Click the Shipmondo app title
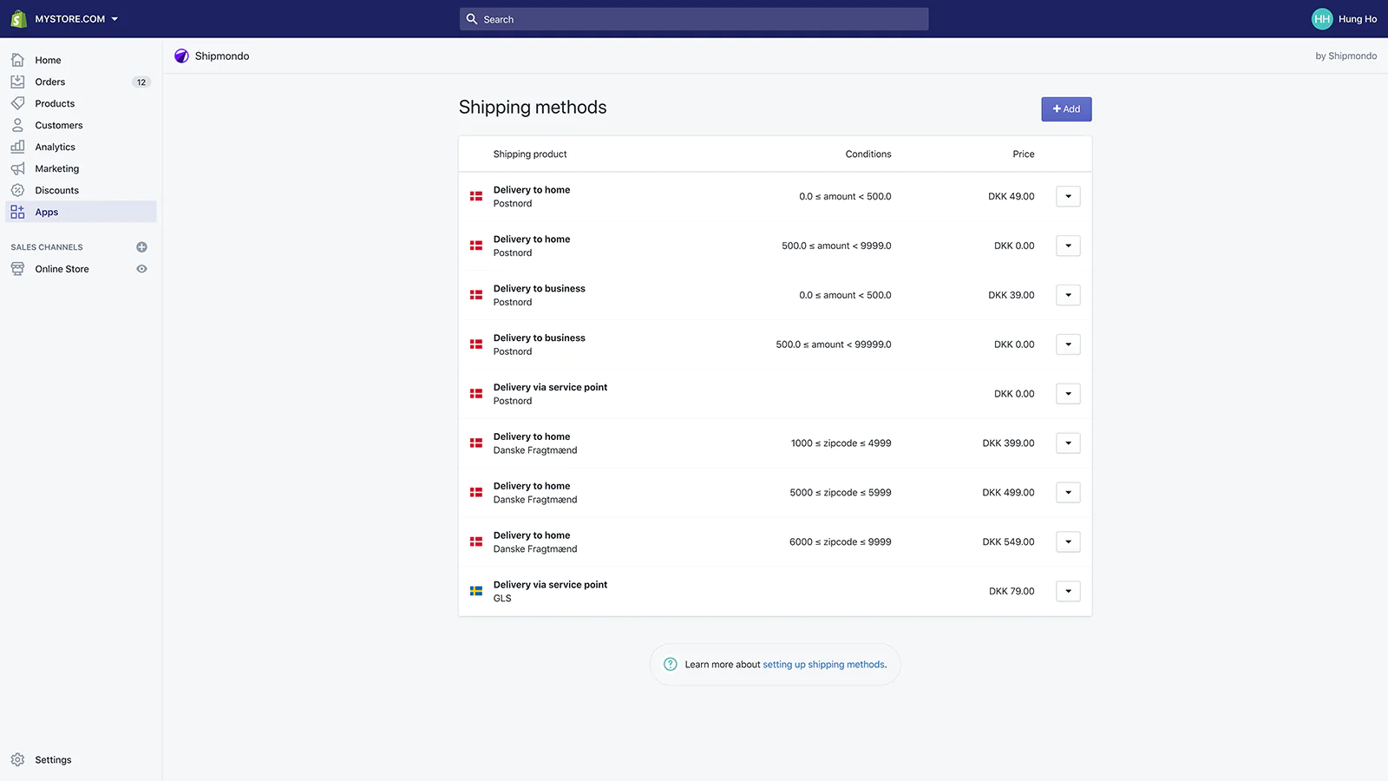This screenshot has height=781, width=1388. tap(222, 56)
